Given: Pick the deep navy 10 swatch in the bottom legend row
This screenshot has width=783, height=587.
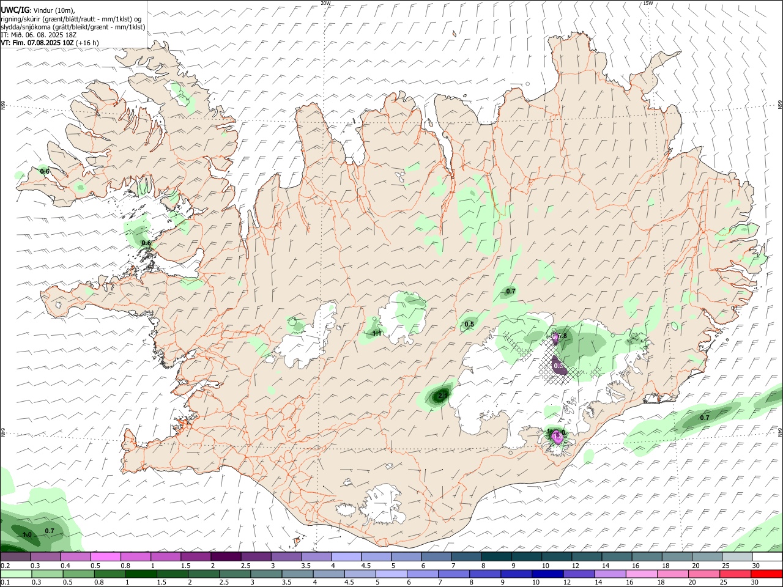Looking at the screenshot, I should click(x=548, y=574).
